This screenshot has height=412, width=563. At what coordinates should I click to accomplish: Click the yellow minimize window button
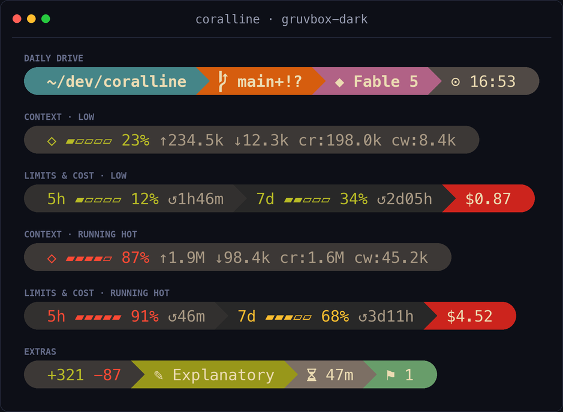point(31,19)
